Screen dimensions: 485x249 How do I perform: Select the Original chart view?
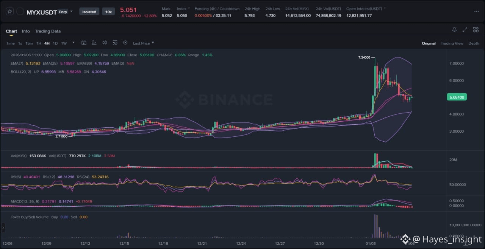[x=429, y=43]
